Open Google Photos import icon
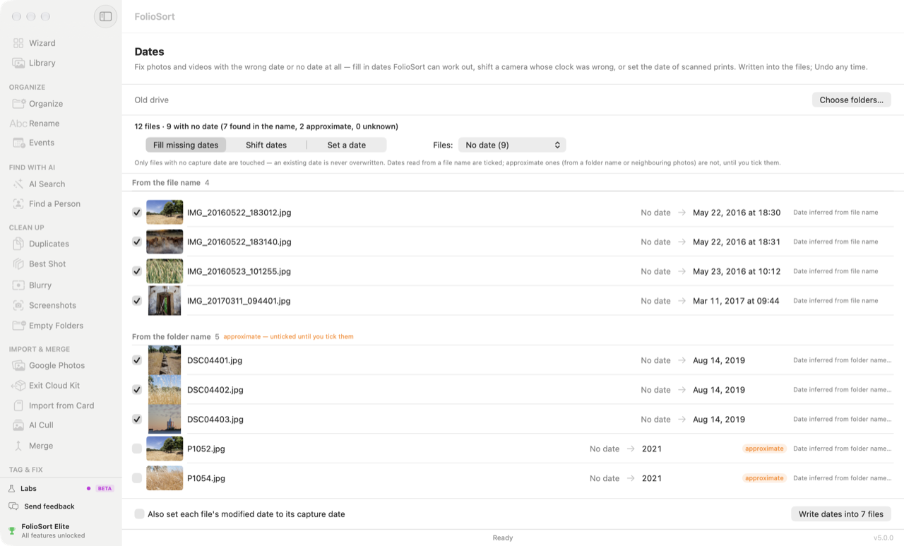 [x=18, y=366]
